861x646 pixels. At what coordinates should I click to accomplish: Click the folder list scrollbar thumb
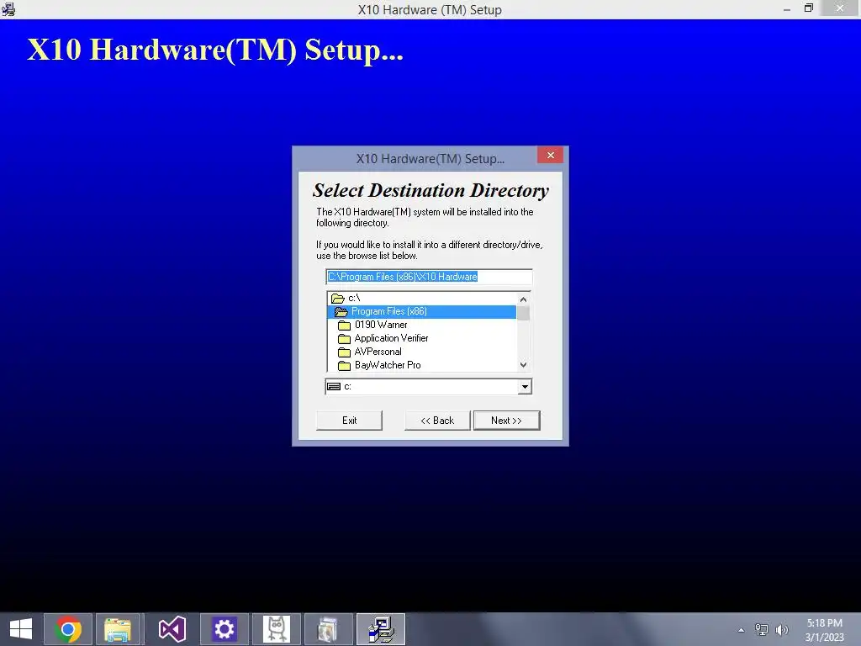point(523,313)
